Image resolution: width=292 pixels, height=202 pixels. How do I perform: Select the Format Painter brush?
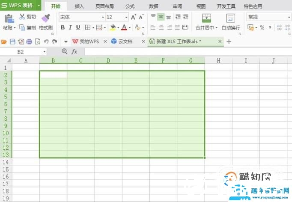46,18
